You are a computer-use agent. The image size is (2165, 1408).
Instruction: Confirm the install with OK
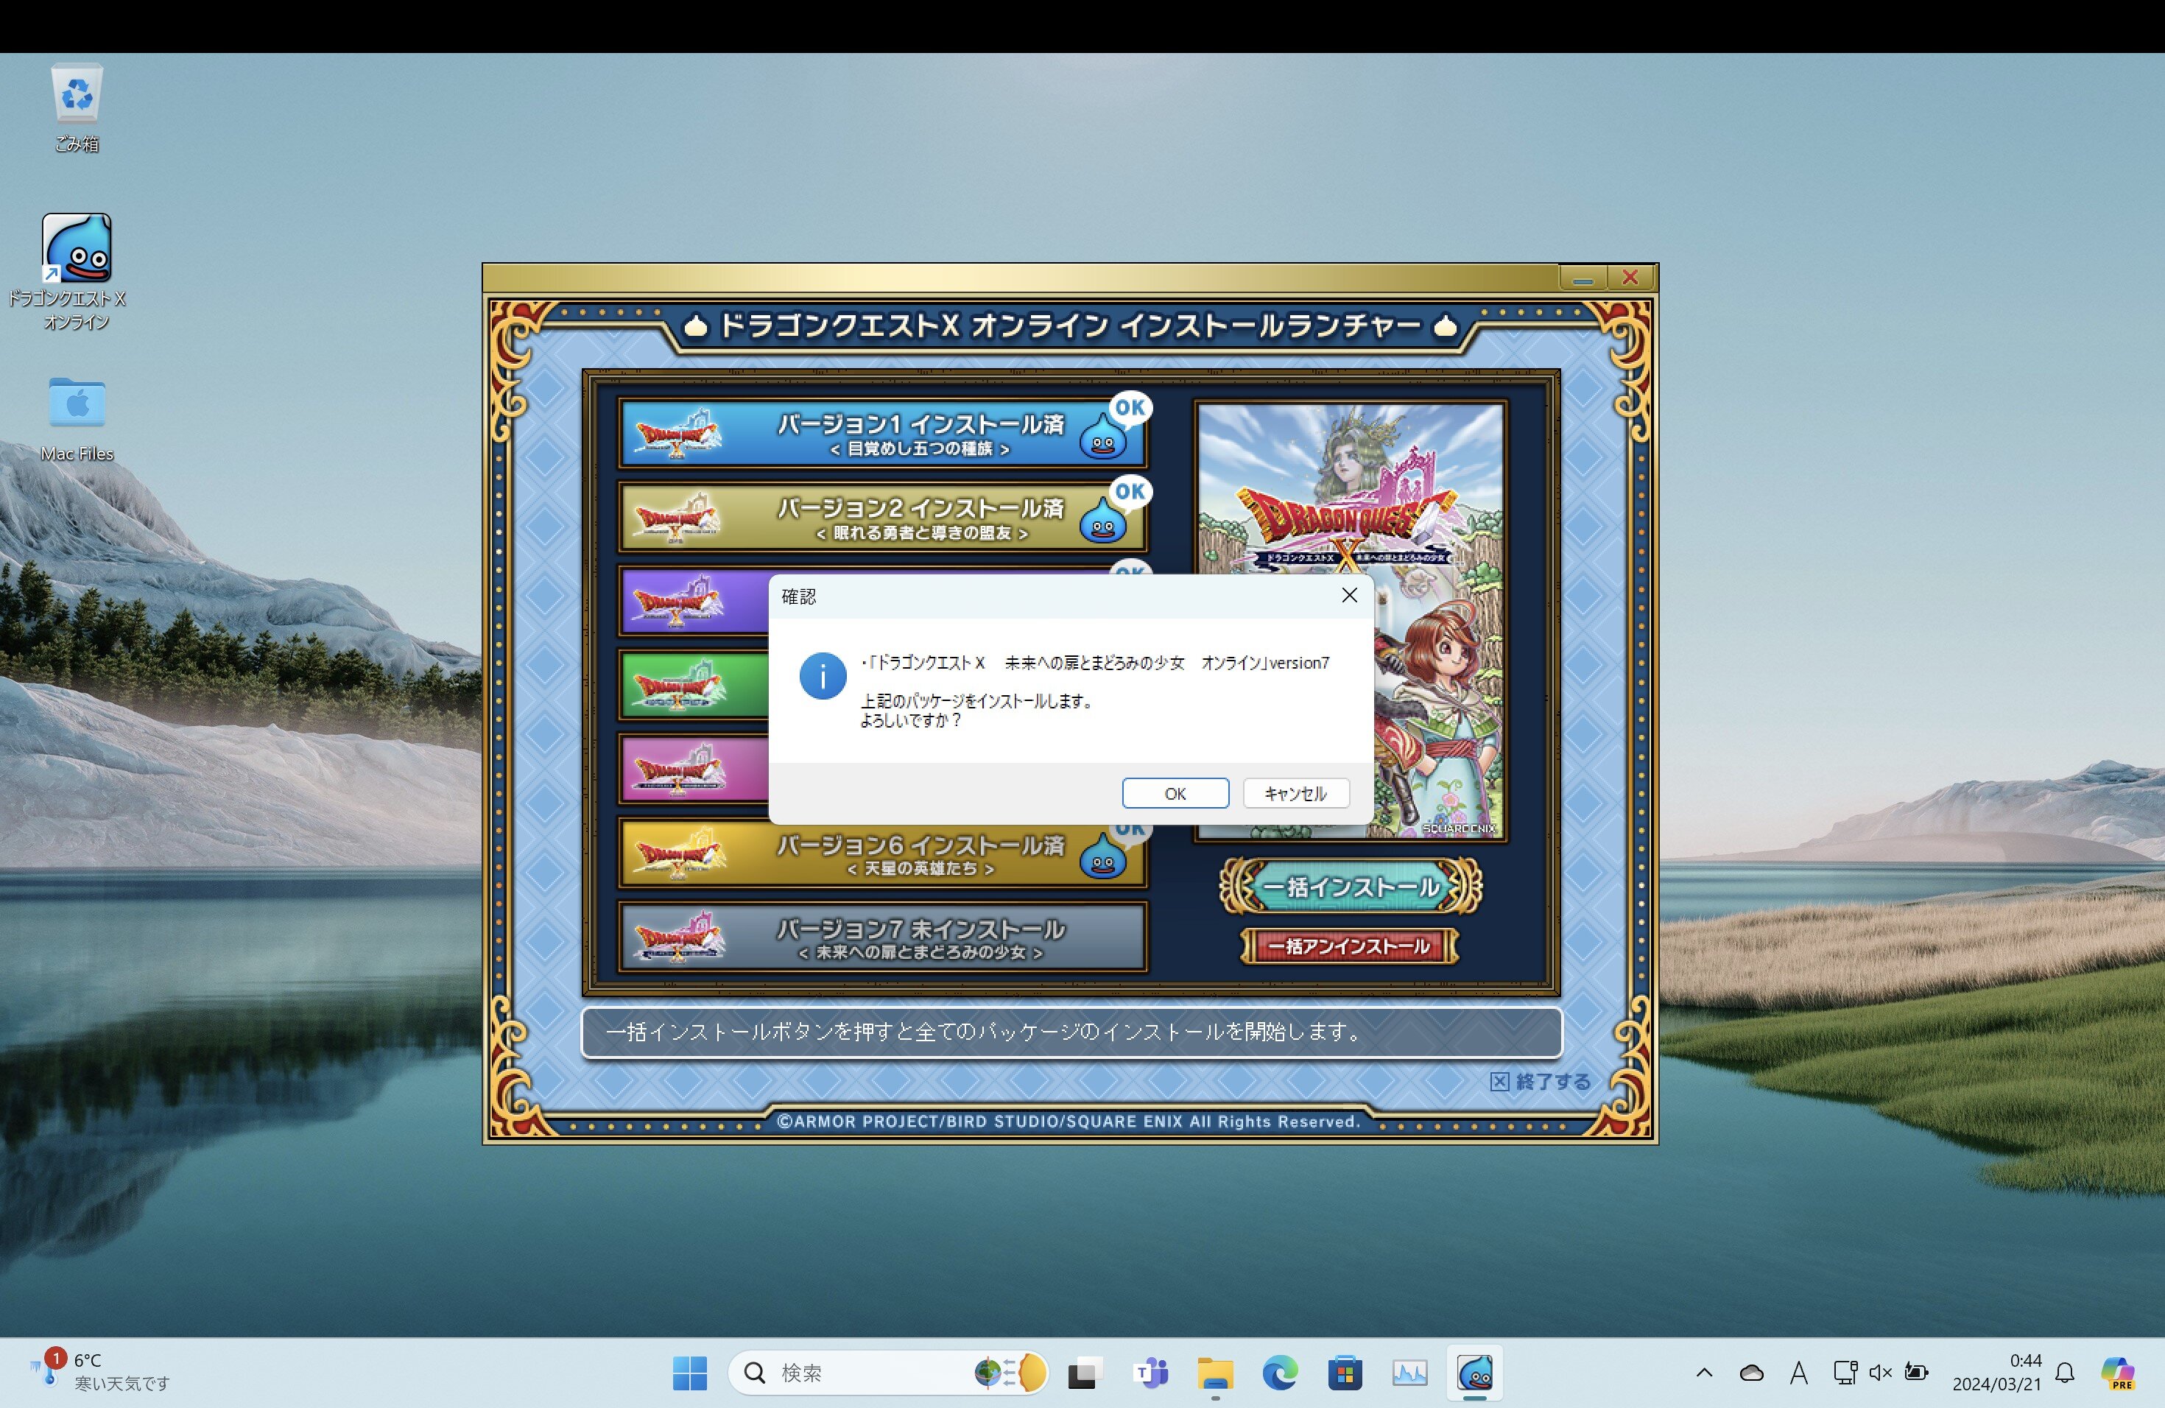[1175, 793]
